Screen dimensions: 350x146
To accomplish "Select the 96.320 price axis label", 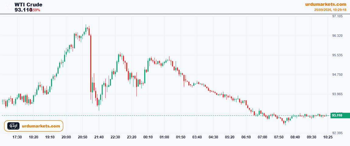I will [x=338, y=36].
